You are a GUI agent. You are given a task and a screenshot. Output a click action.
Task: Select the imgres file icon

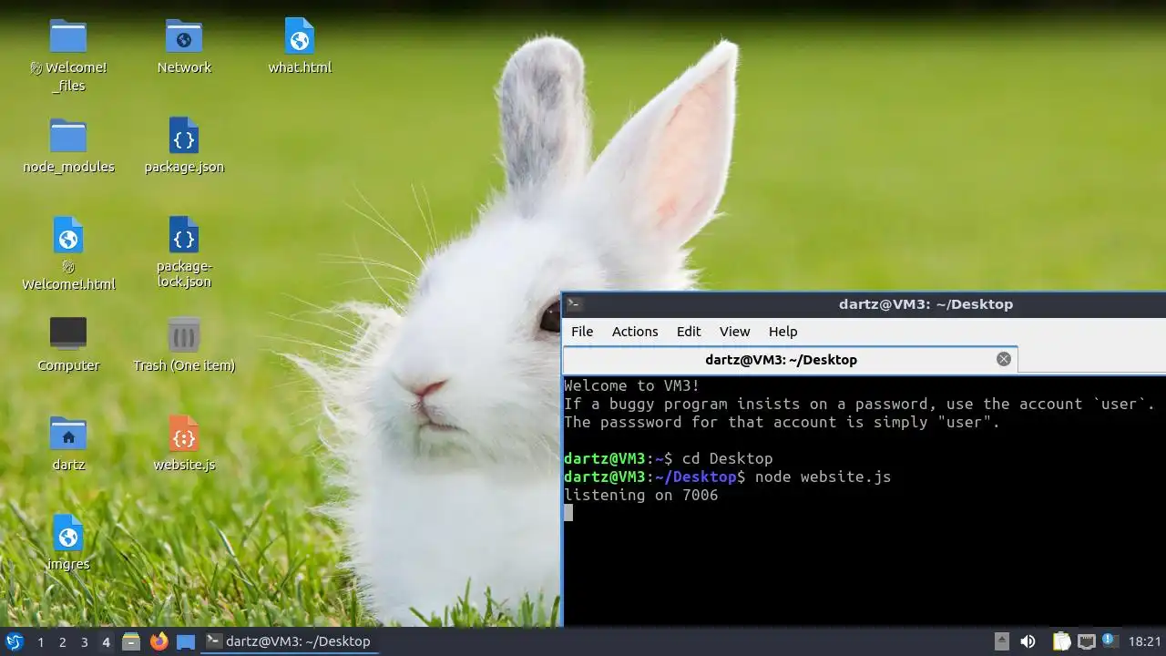[x=68, y=533]
